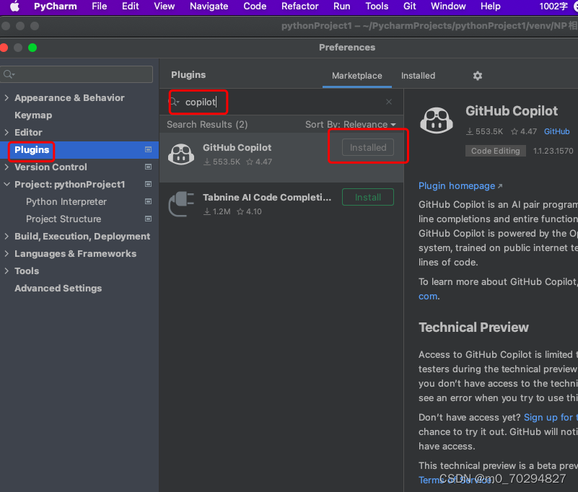
Task: Click large GitHub Copilot logo in details
Action: [x=437, y=120]
